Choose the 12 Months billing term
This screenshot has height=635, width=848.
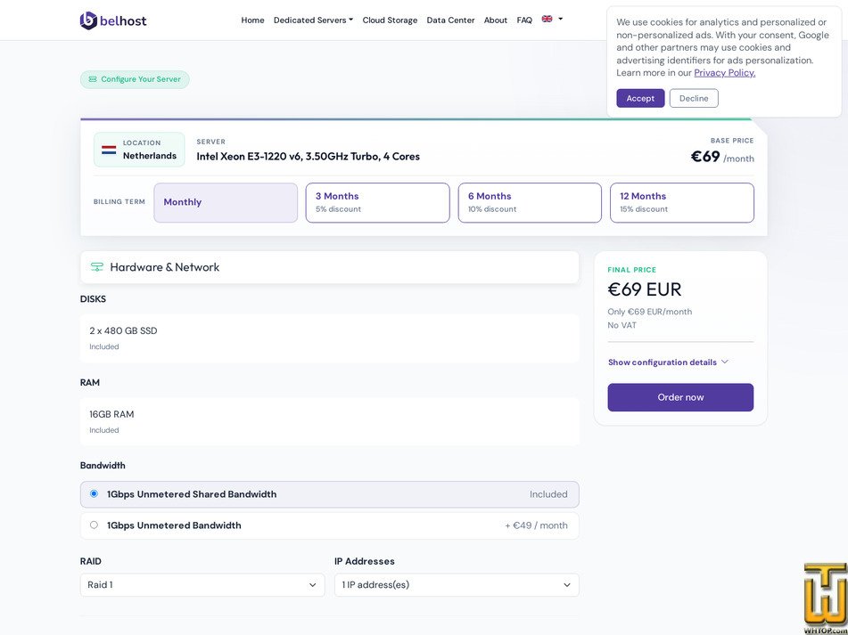(x=682, y=202)
